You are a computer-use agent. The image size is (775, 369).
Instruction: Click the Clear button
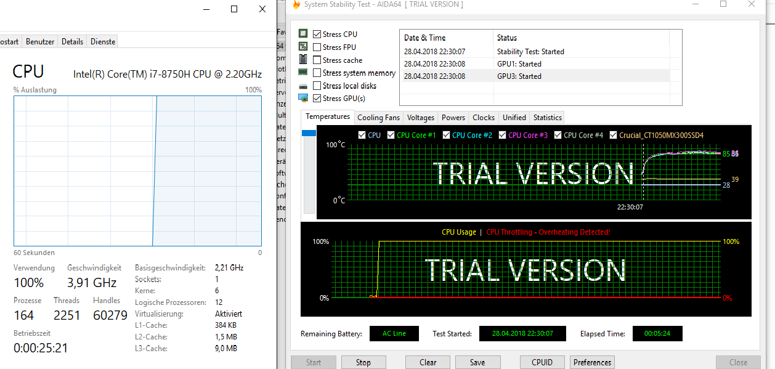428,362
